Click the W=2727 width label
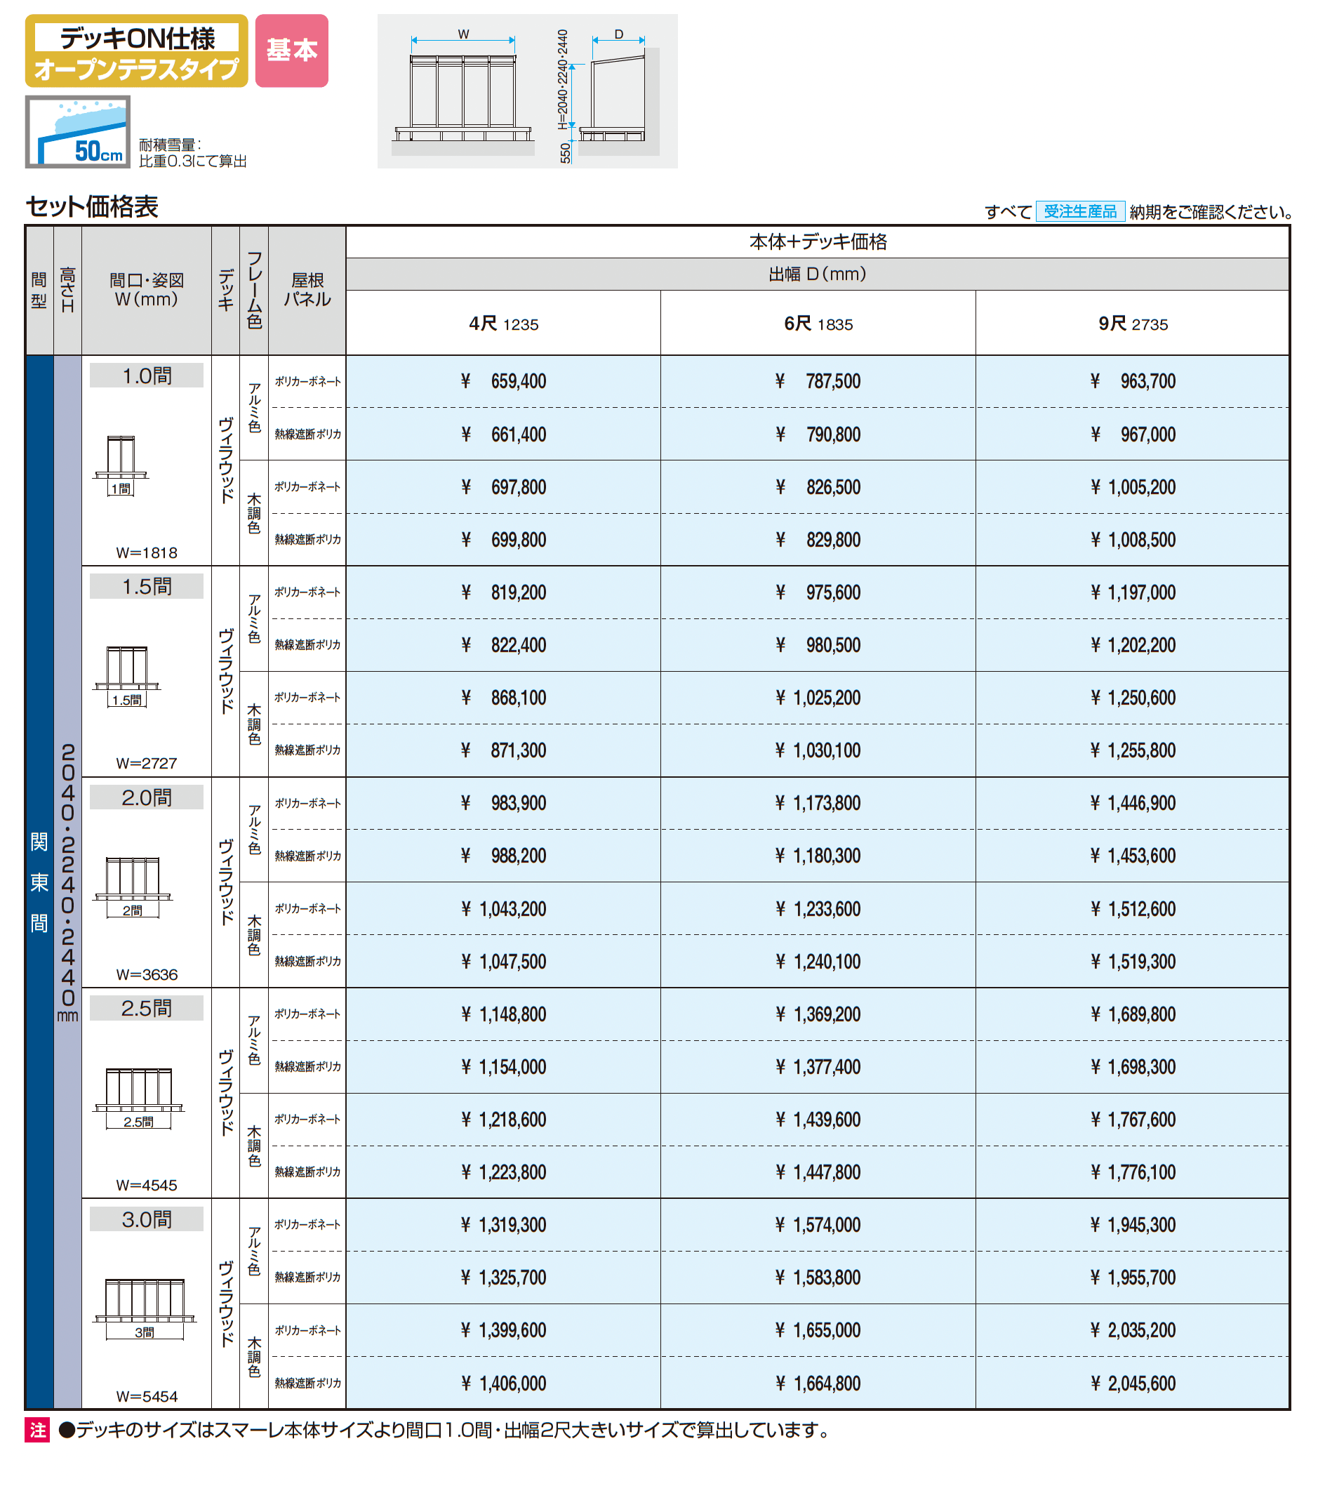Viewport: 1318px width, 1486px height. click(x=147, y=764)
